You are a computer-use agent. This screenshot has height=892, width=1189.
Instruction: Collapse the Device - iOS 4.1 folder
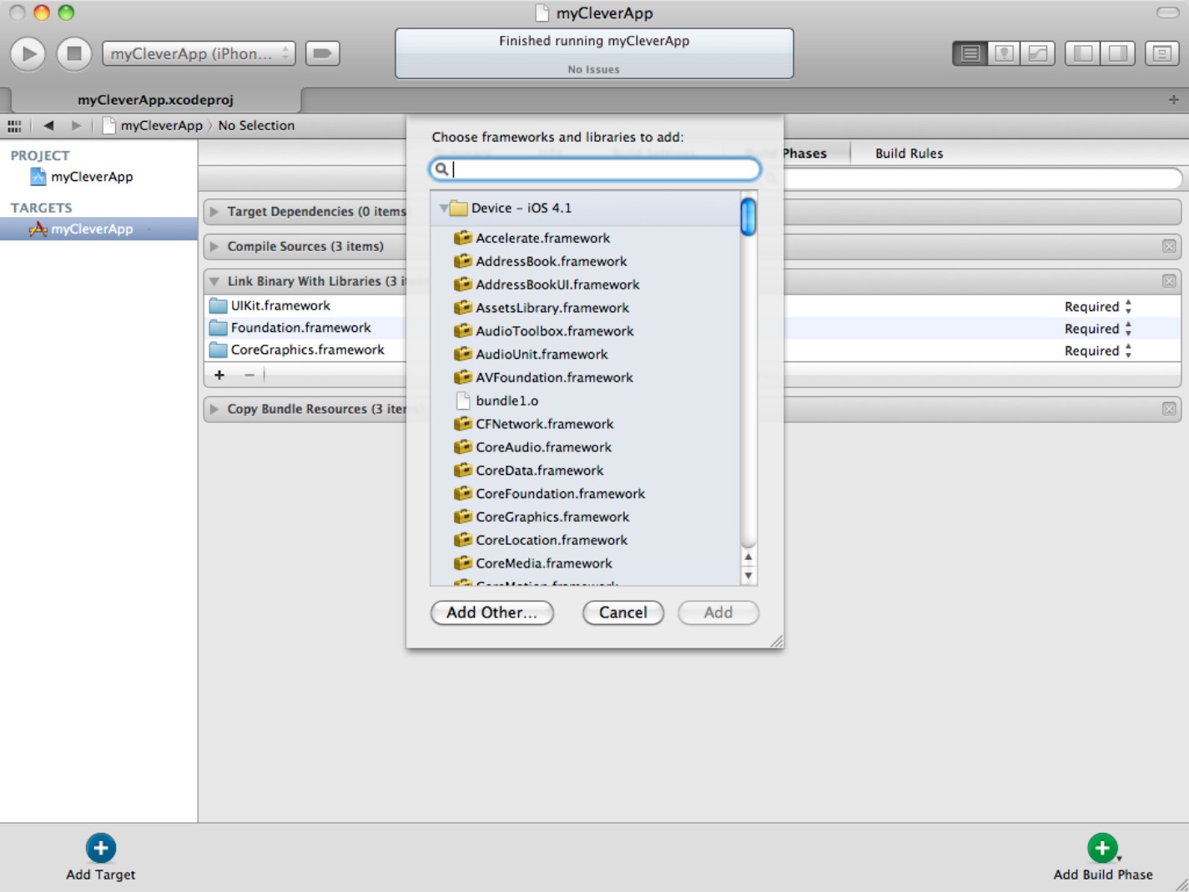444,209
